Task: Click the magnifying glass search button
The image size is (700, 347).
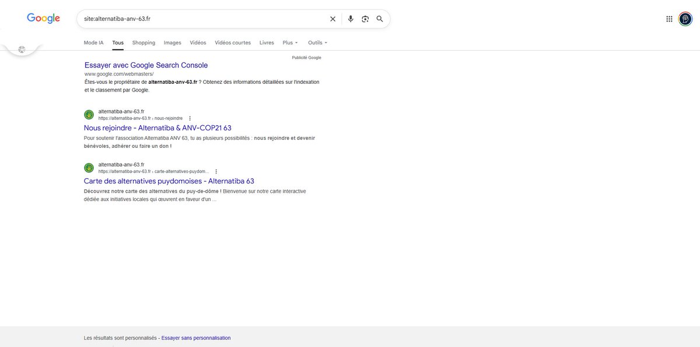Action: point(380,19)
